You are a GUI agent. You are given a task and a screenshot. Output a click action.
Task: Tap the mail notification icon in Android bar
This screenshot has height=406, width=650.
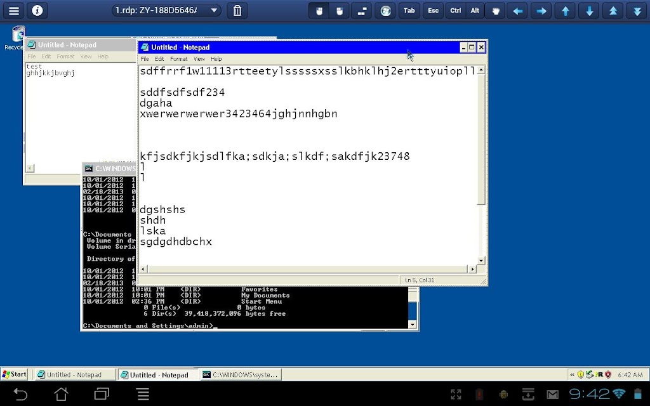(x=552, y=395)
